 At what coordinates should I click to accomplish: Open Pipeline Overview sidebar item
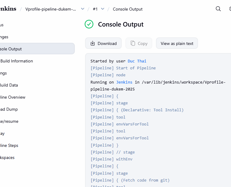(13, 97)
